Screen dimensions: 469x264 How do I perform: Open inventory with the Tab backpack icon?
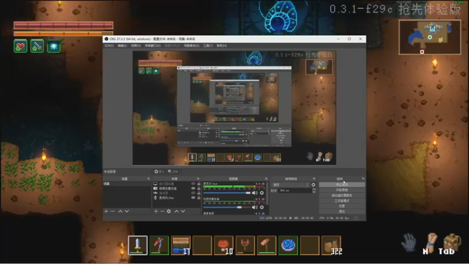click(x=450, y=244)
